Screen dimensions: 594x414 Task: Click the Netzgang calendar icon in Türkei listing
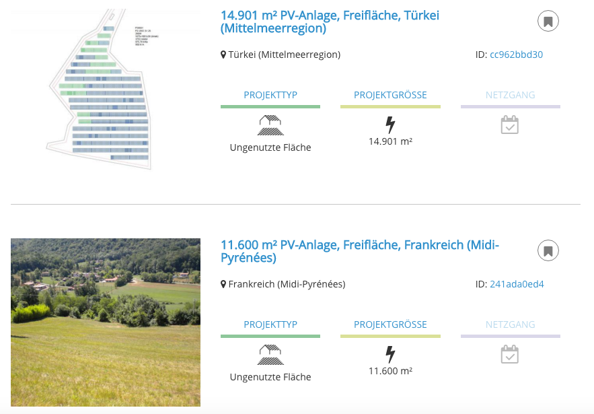pyautogui.click(x=510, y=125)
